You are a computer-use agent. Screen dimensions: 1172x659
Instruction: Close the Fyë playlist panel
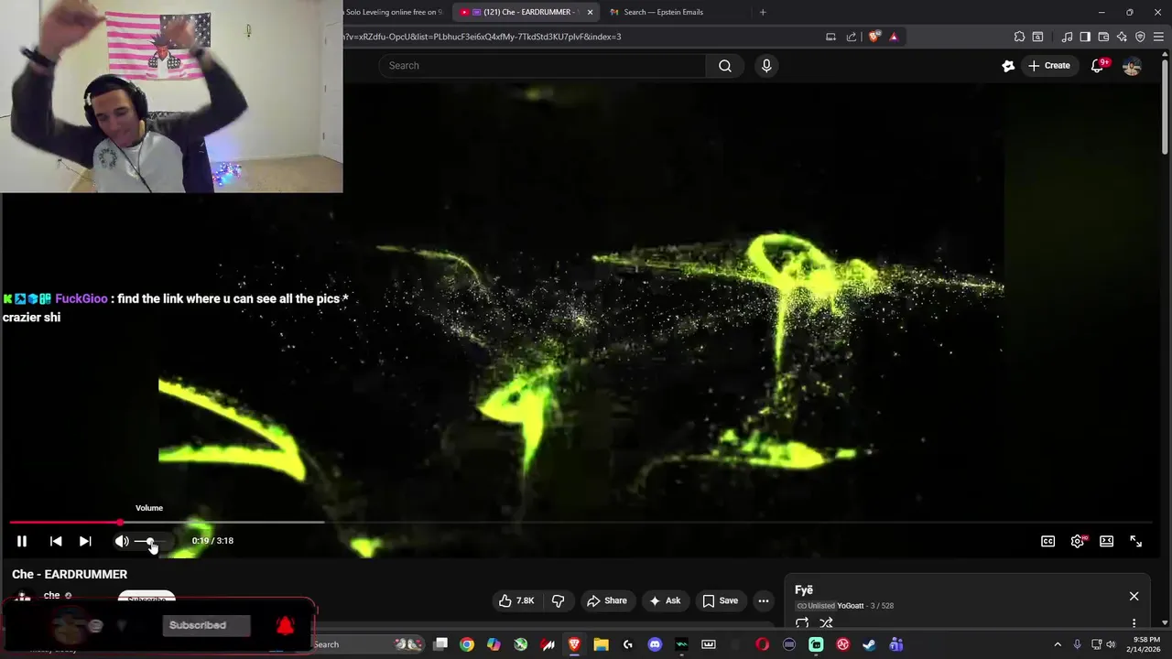pyautogui.click(x=1134, y=596)
